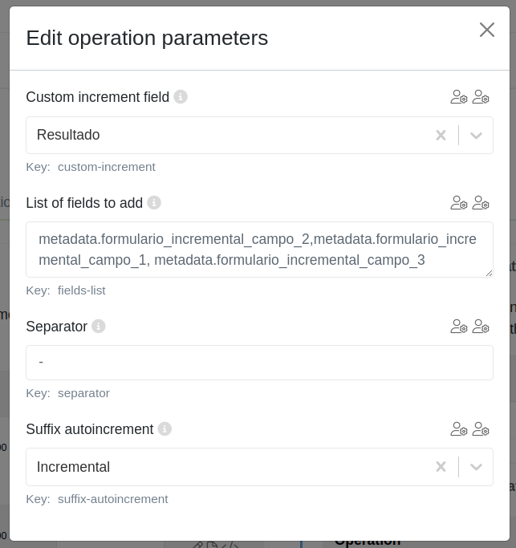The height and width of the screenshot is (548, 516).
Task: Click first user-settings icon for Custom increment field
Action: point(459,97)
